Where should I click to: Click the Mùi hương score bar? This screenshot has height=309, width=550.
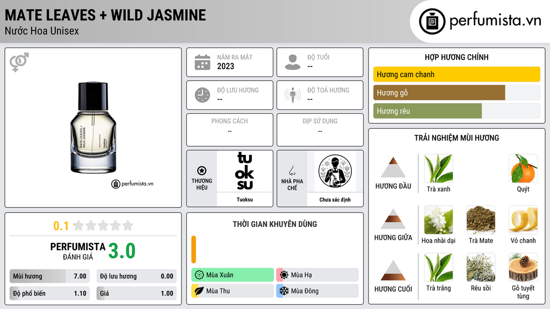pyautogui.click(x=50, y=276)
